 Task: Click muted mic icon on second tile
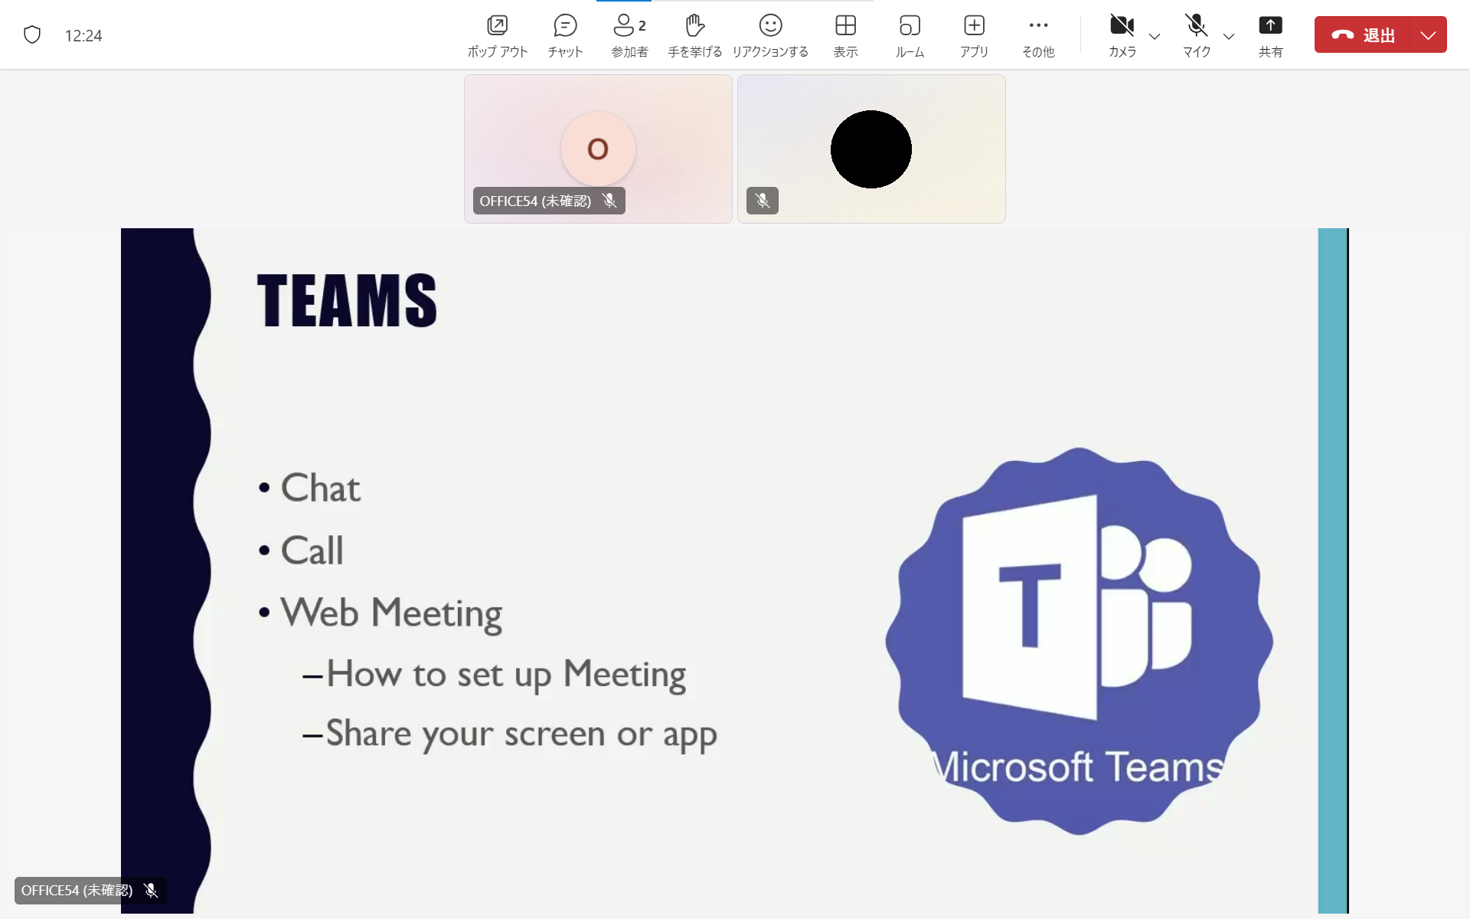[x=763, y=201]
